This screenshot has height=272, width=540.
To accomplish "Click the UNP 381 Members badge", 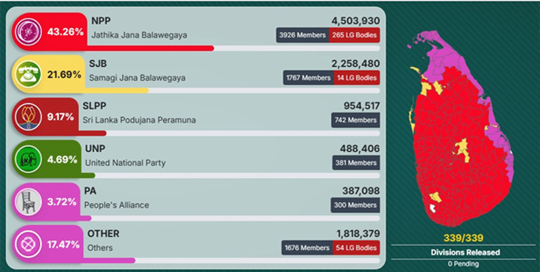I will click(356, 163).
